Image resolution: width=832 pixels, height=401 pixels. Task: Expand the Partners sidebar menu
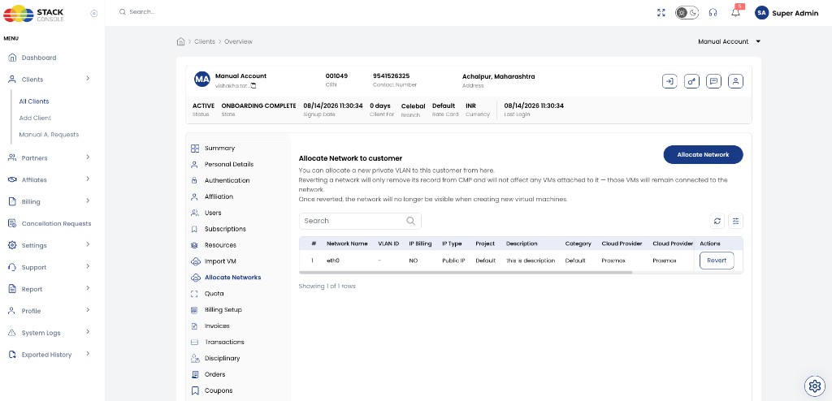pyautogui.click(x=49, y=157)
